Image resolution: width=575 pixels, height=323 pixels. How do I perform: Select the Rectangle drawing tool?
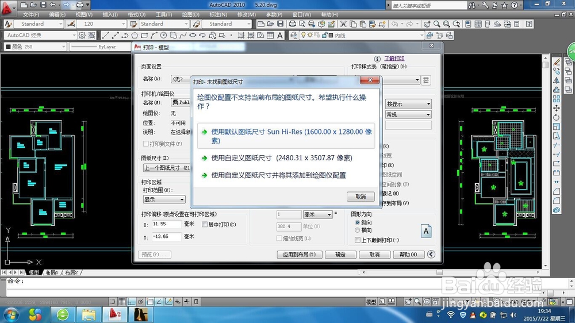pyautogui.click(x=144, y=35)
